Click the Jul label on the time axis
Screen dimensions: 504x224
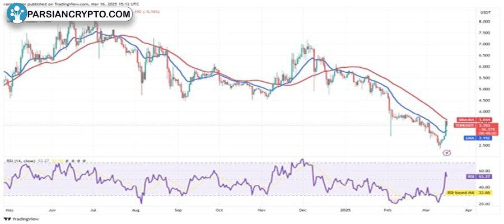point(93,210)
